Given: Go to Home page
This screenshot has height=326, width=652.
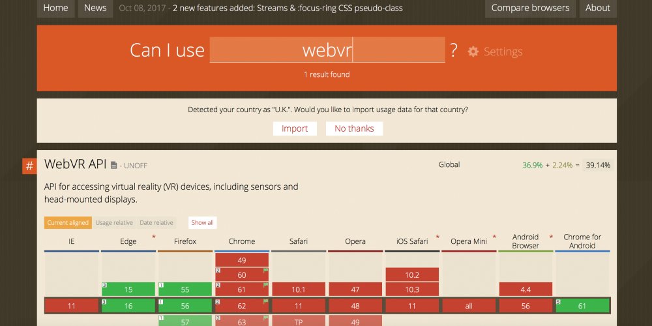Looking at the screenshot, I should (x=55, y=8).
